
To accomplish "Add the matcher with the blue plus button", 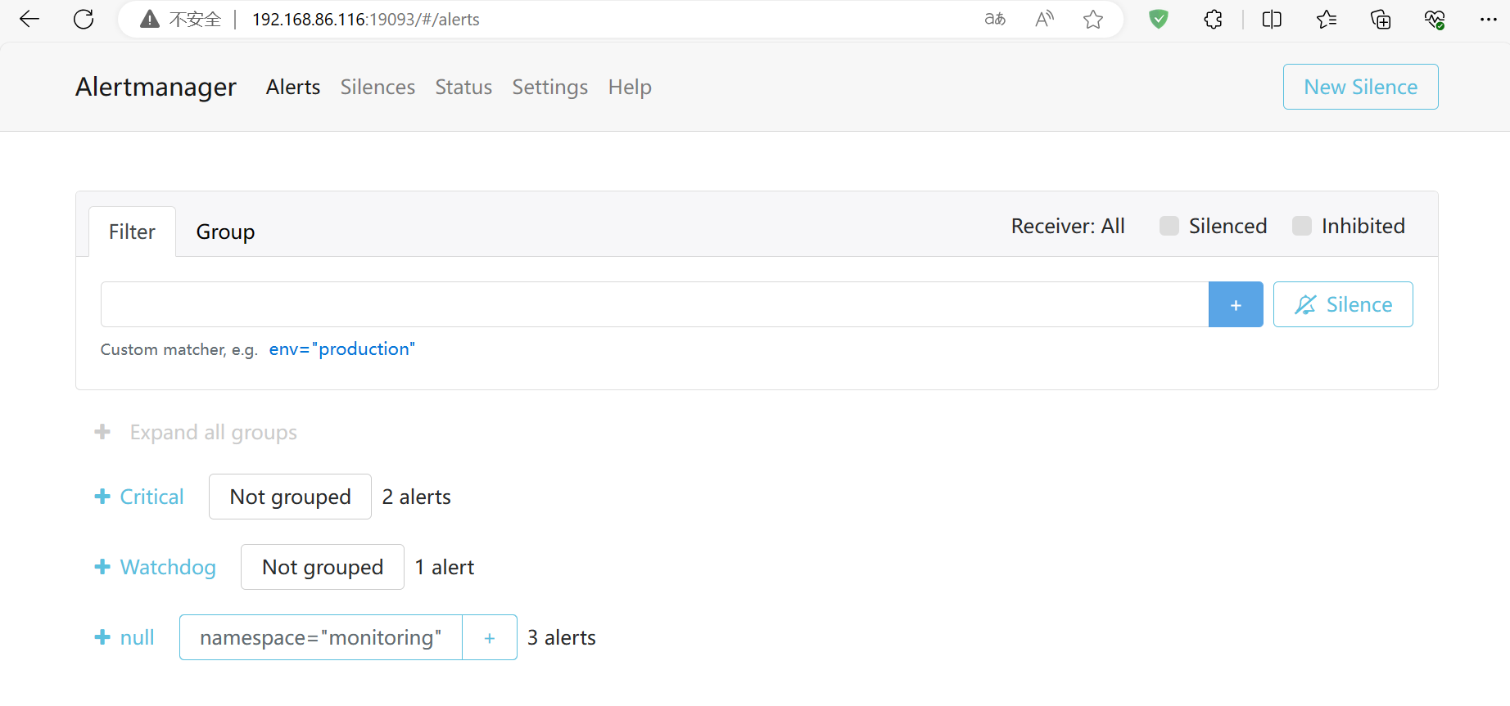I will point(1236,304).
